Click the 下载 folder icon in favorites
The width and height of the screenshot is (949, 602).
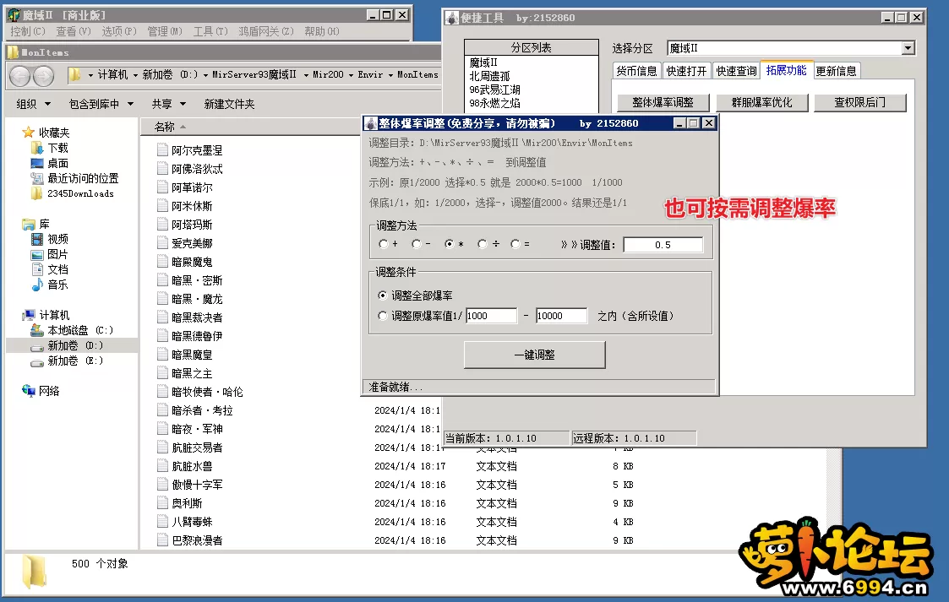point(37,148)
